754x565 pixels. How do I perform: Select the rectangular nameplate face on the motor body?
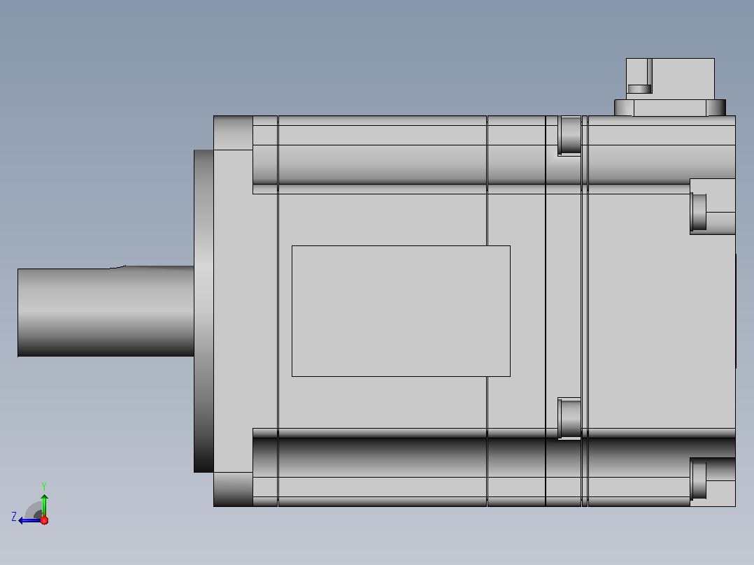(x=401, y=311)
